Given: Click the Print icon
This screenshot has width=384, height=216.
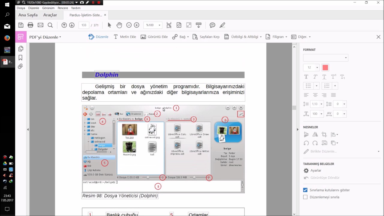Looking at the screenshot, I should (30, 25).
